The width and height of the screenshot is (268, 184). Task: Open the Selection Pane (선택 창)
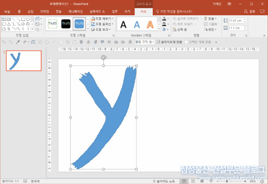[x=180, y=29]
